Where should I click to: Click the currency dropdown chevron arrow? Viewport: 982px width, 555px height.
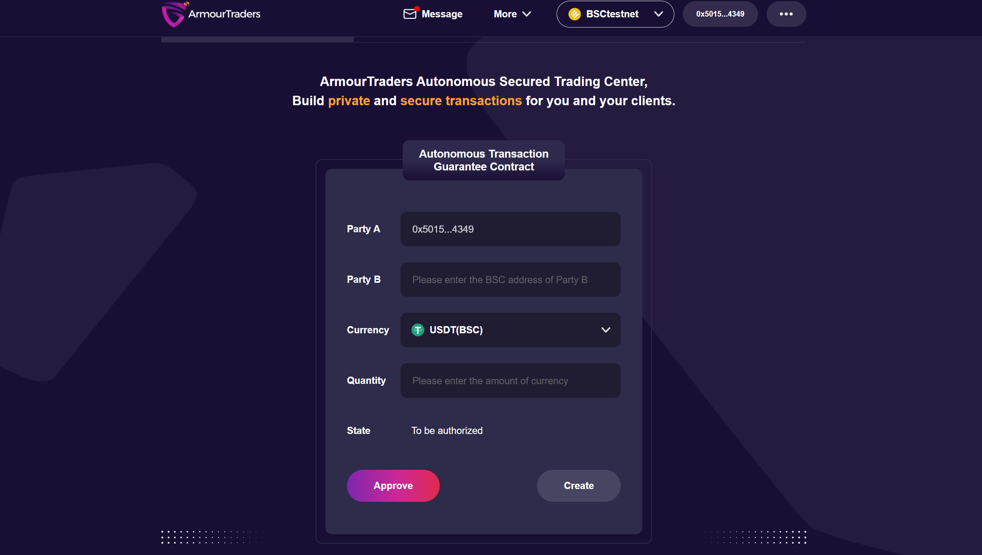click(x=605, y=330)
